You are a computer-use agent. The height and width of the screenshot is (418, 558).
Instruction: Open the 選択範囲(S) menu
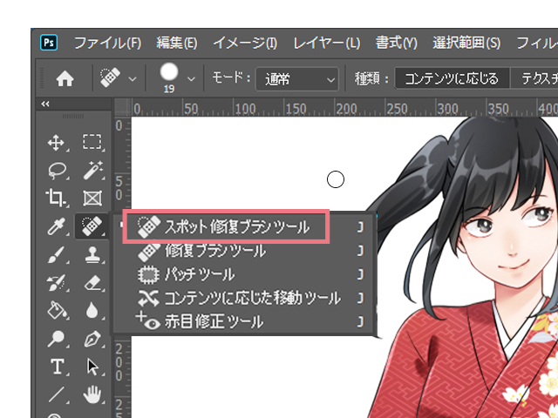[466, 44]
